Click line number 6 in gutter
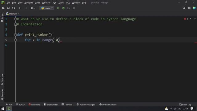 pyautogui.click(x=6, y=45)
